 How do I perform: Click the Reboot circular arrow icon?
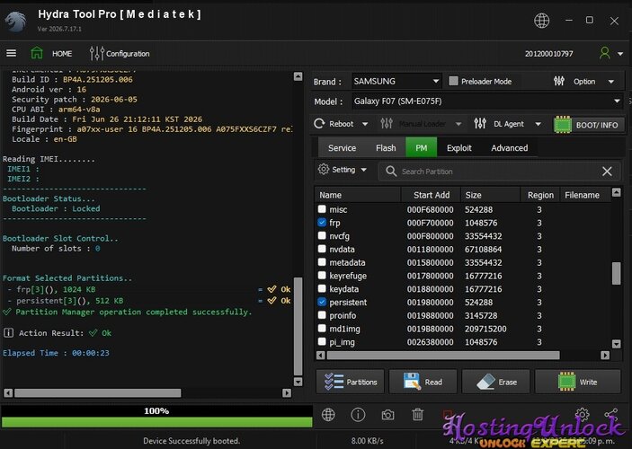319,124
